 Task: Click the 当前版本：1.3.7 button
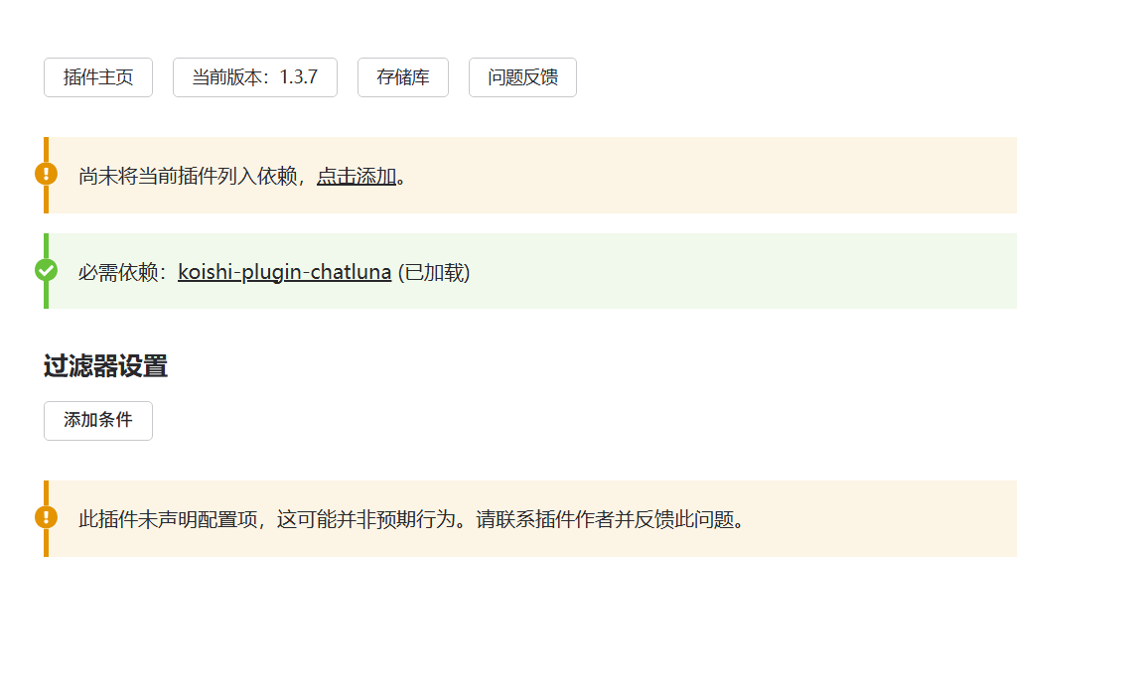coord(255,77)
